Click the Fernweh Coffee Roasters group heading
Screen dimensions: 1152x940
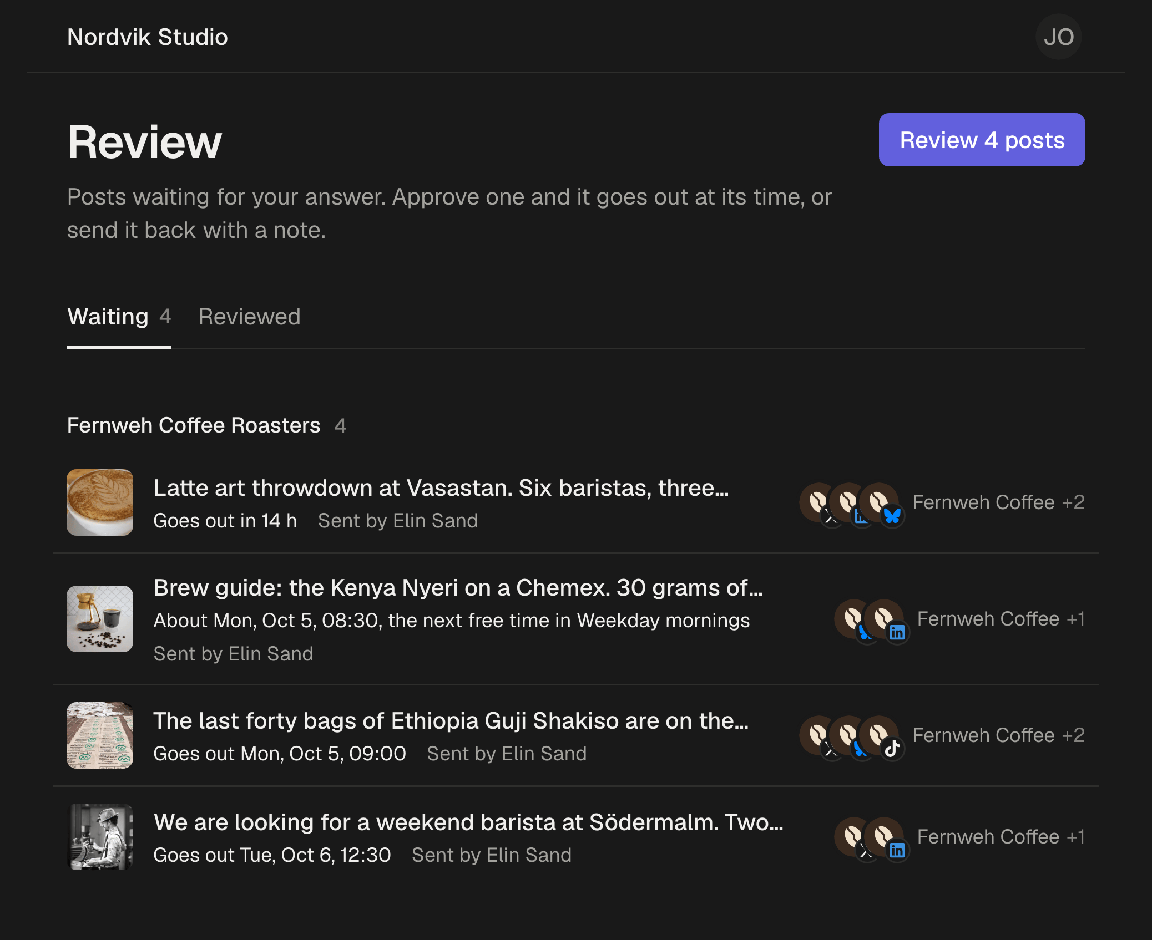click(194, 425)
